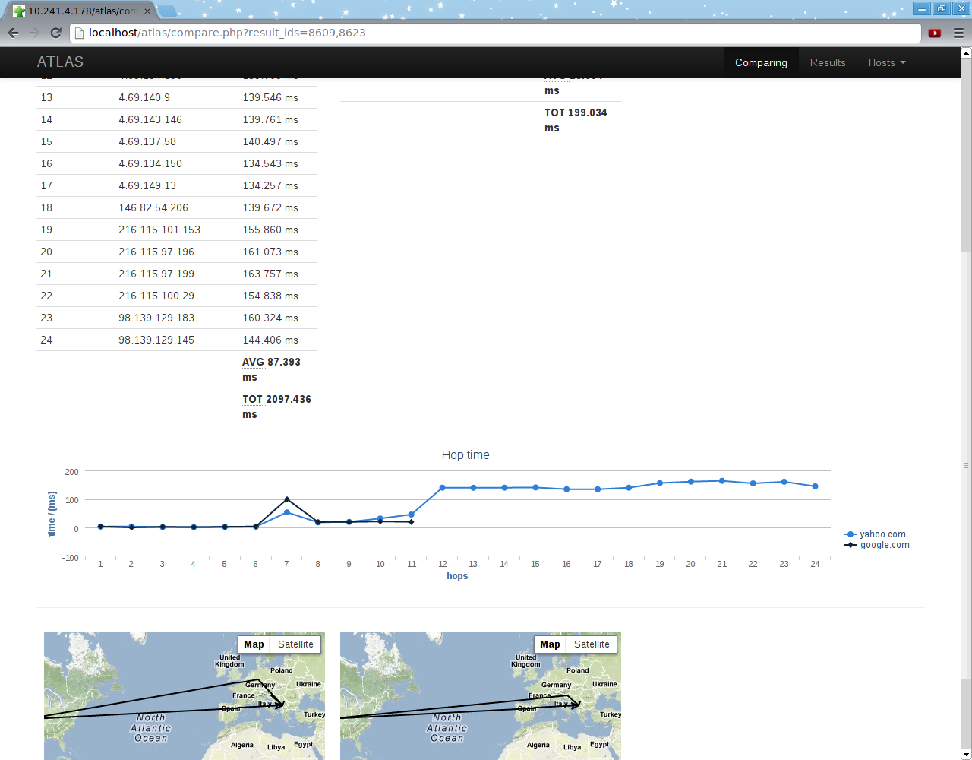Click the 144.406 ms time value
This screenshot has width=972, height=760.
270,340
